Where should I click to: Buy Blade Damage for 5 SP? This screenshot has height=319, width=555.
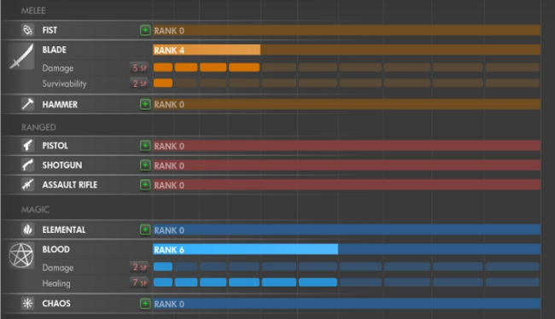[139, 67]
